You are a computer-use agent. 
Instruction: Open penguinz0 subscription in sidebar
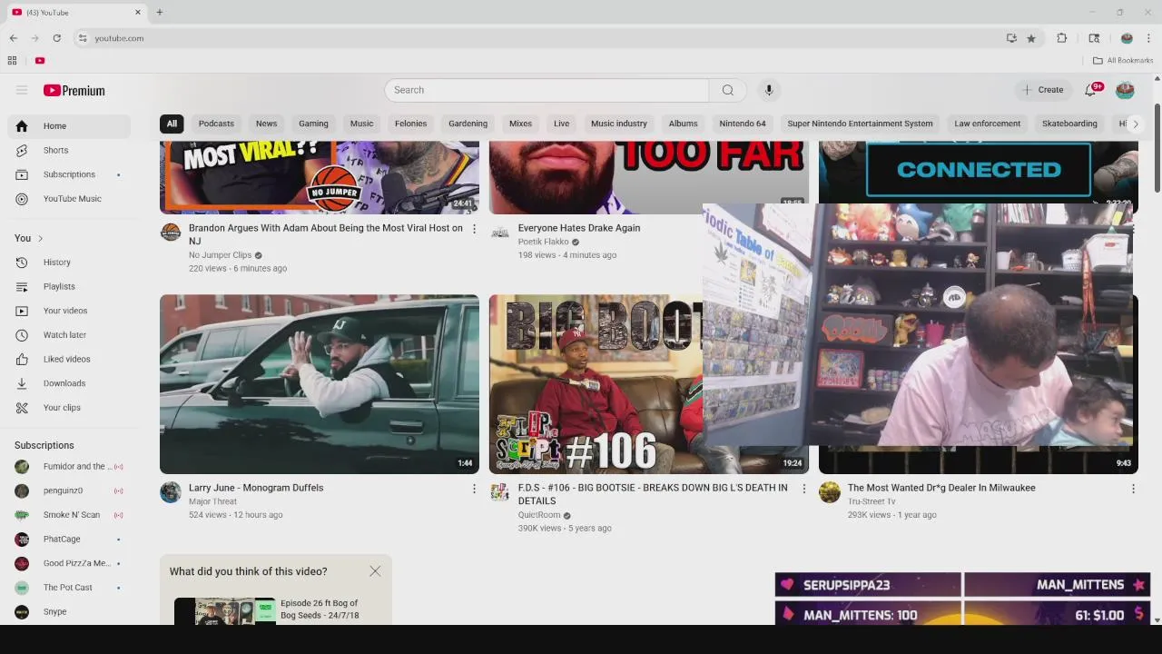point(69,491)
